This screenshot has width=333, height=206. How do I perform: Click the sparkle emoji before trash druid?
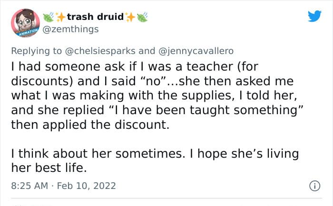pyautogui.click(x=60, y=17)
